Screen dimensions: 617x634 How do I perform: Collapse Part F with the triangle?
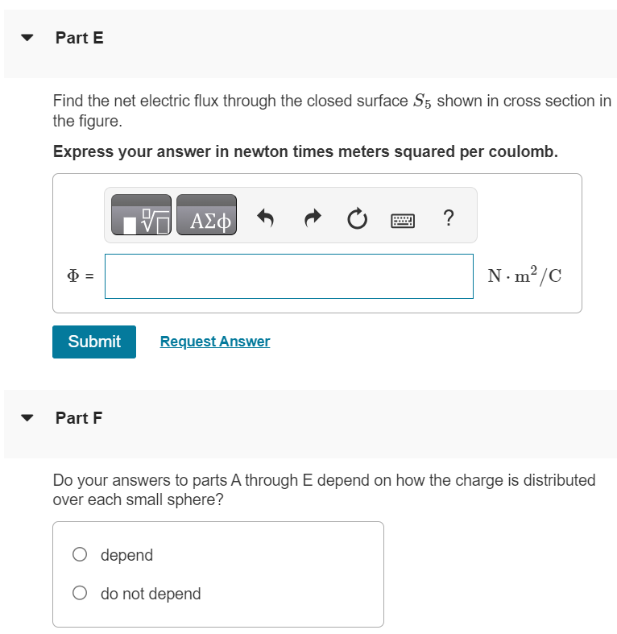coord(27,418)
